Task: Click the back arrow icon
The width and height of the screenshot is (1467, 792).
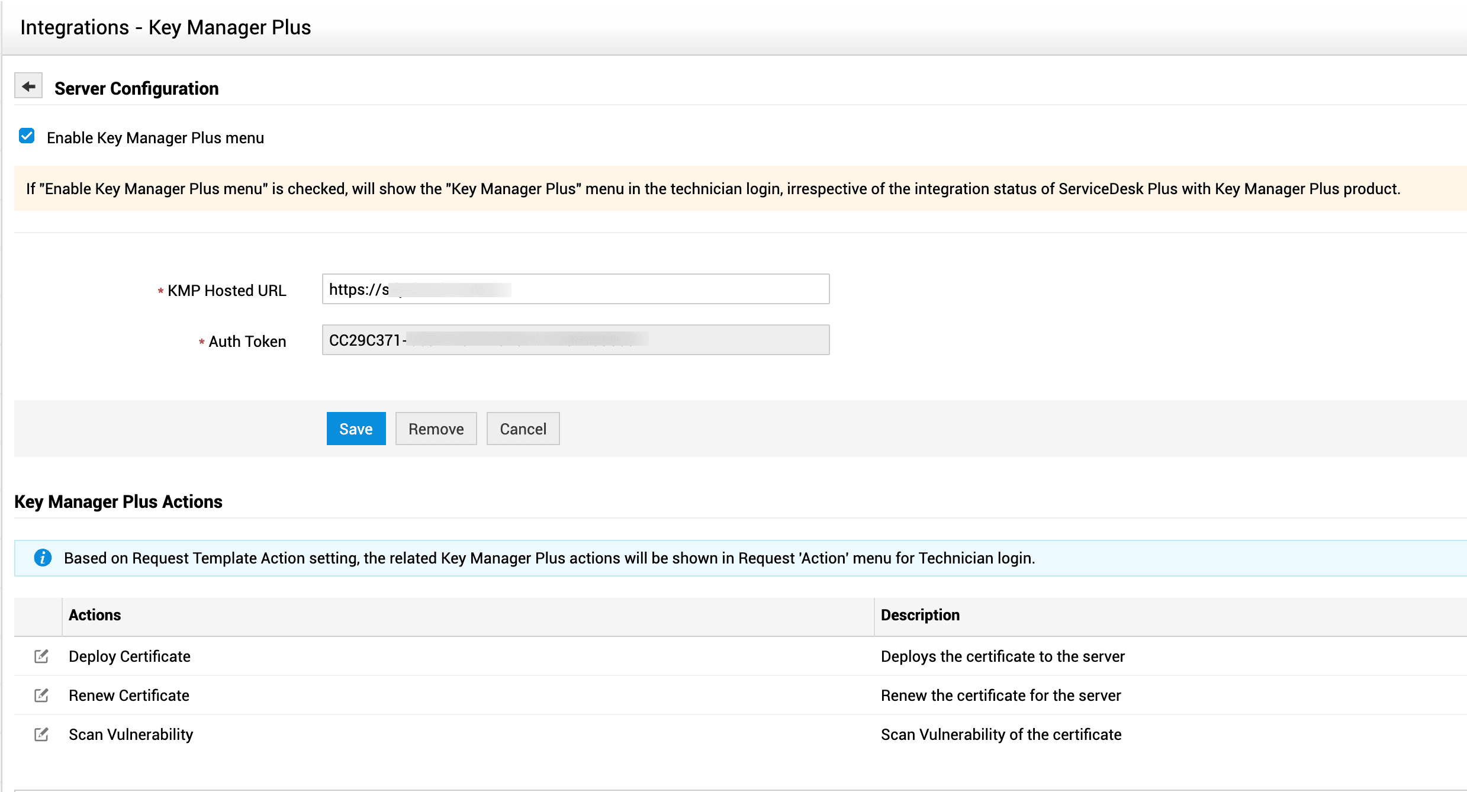Action: pyautogui.click(x=28, y=86)
